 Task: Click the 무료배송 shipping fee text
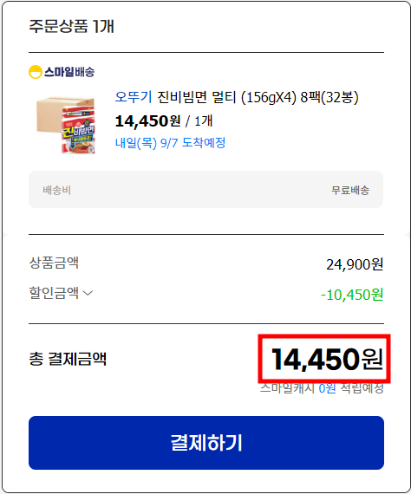(x=350, y=191)
